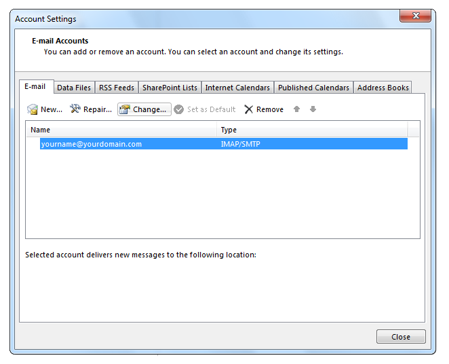Open Change account settings
The width and height of the screenshot is (449, 364).
point(144,109)
